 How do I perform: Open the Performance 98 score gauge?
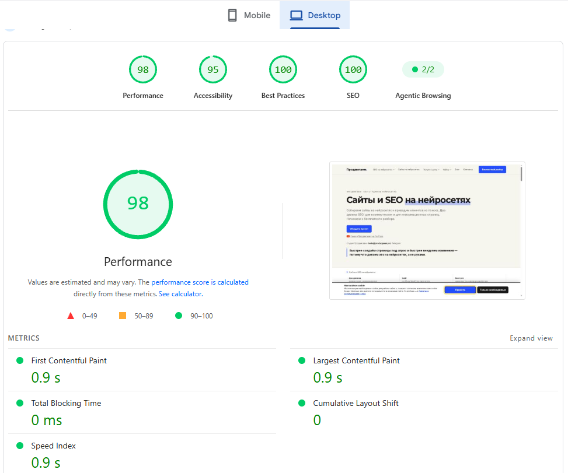click(143, 69)
